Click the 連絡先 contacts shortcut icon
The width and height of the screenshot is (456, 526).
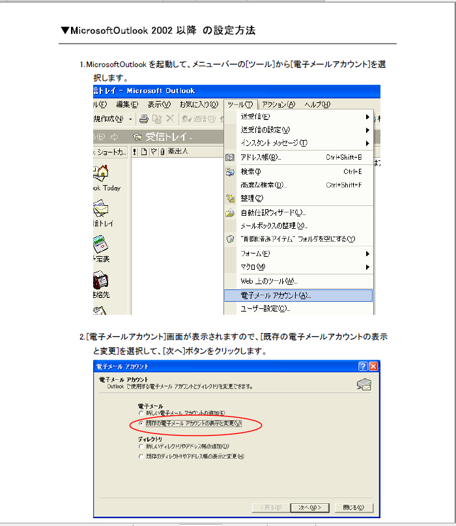coord(100,280)
